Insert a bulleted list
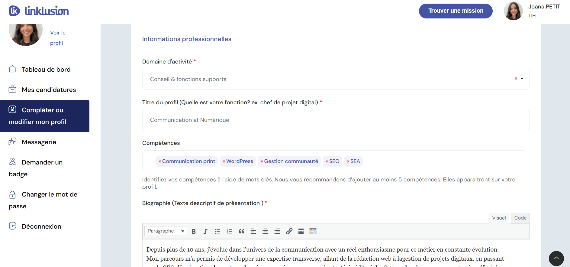This screenshot has height=267, width=570. [x=217, y=231]
